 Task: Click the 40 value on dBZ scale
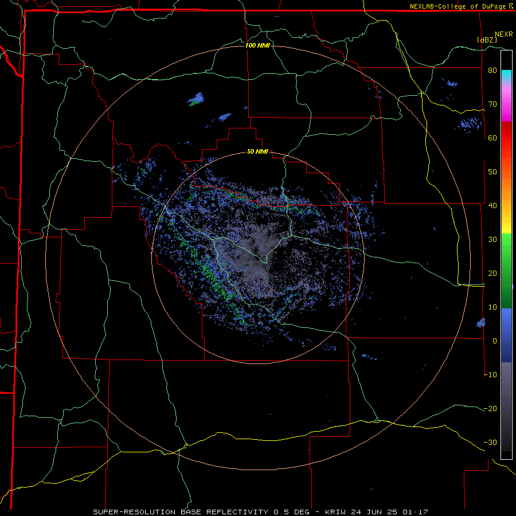492,206
